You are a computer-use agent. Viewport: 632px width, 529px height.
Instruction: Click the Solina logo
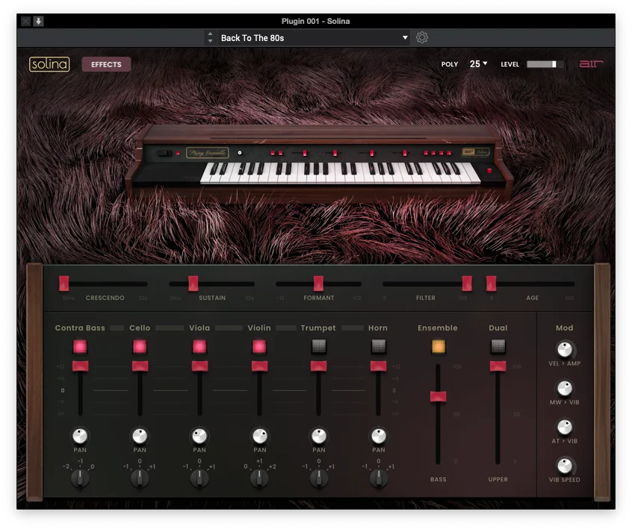point(49,64)
